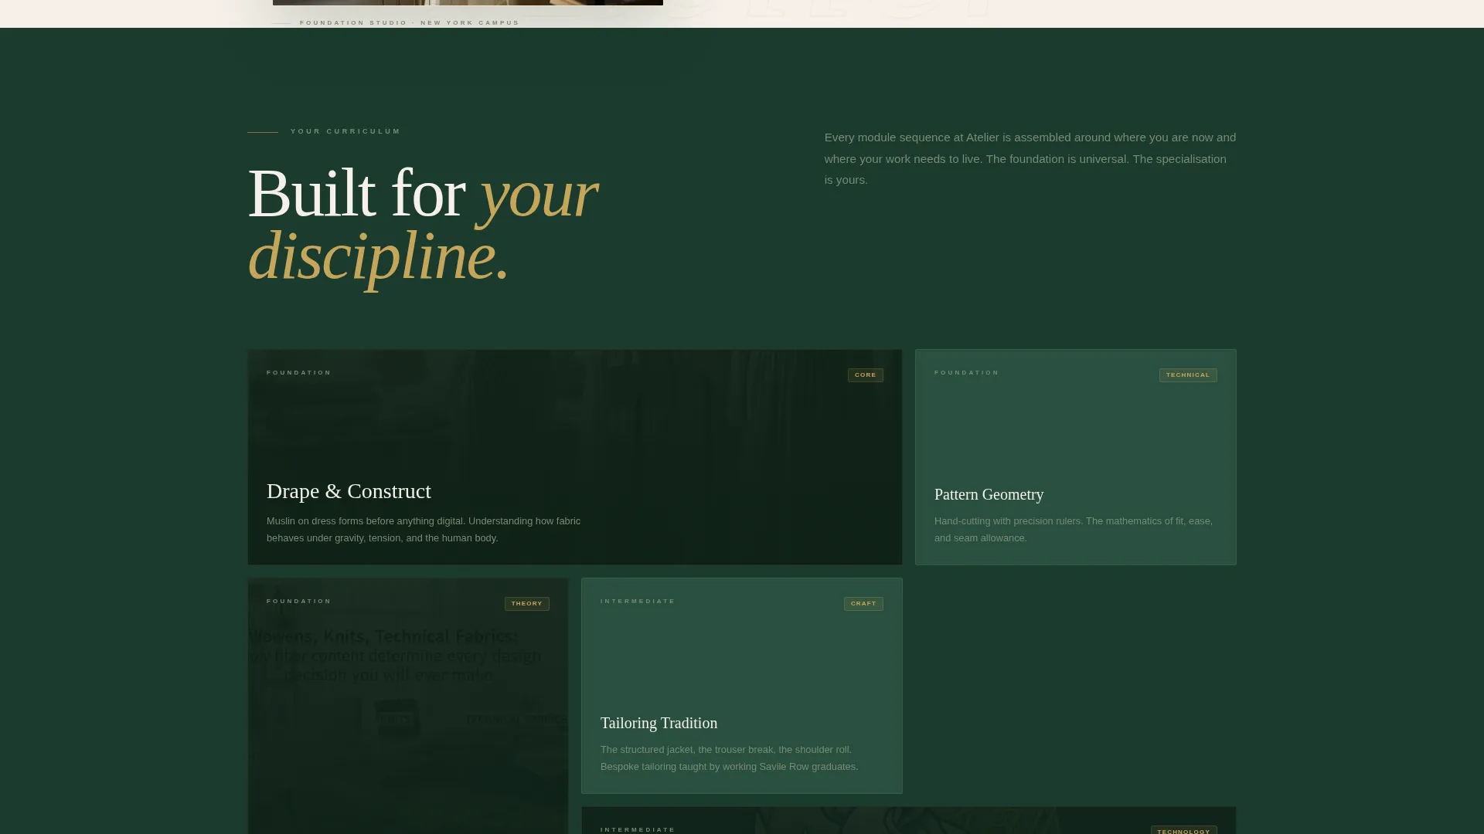Click FOUNDATION label on Pattern Geometry card

pyautogui.click(x=967, y=372)
